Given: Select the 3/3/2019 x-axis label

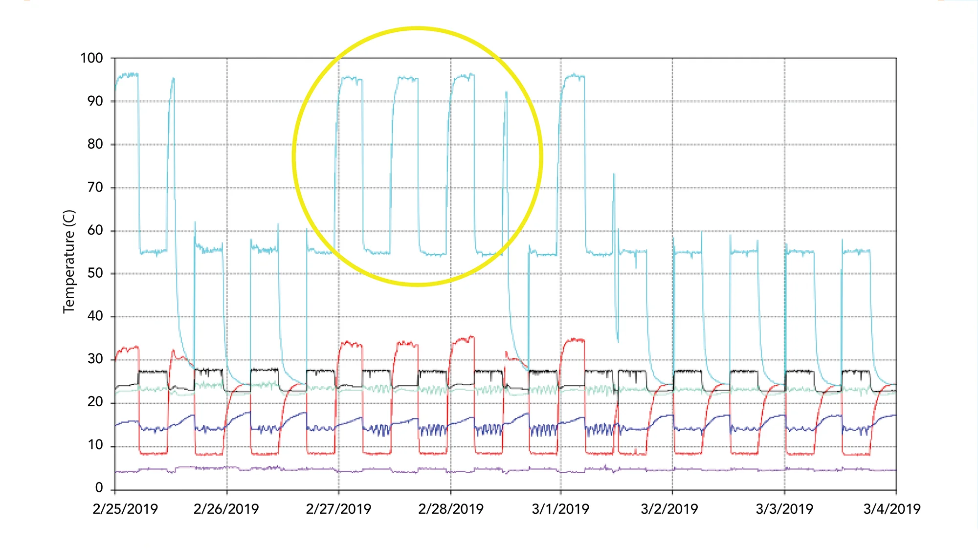Looking at the screenshot, I should pyautogui.click(x=784, y=509).
